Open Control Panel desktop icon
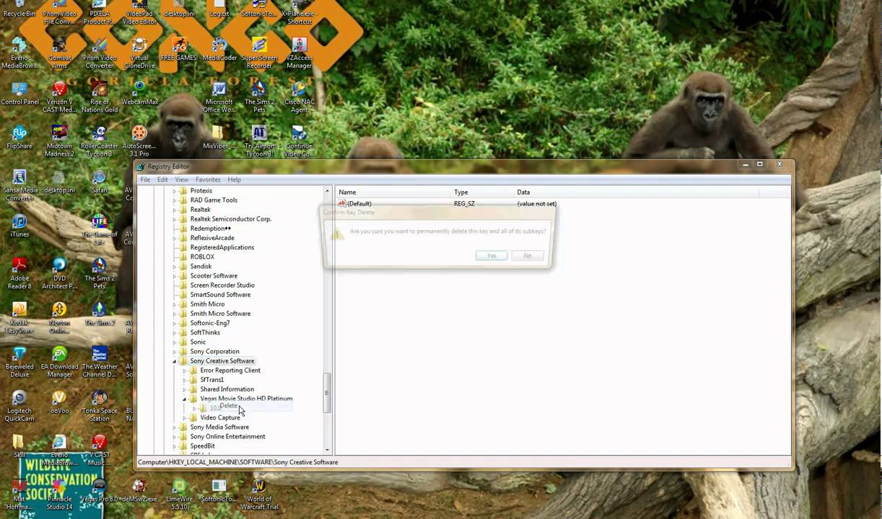This screenshot has width=882, height=519. coord(19,94)
